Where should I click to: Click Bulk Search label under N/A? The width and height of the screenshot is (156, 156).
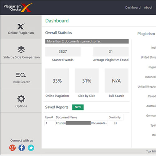point(116,96)
